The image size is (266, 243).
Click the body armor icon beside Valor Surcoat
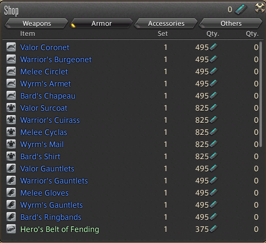[11, 108]
